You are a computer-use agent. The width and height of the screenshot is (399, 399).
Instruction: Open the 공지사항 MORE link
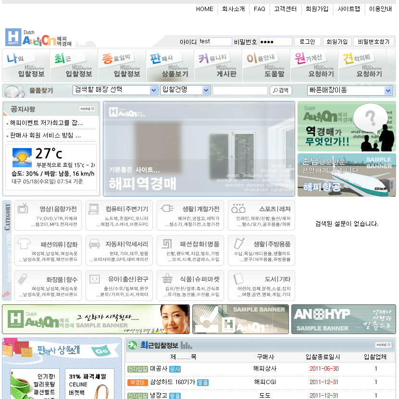pos(87,109)
